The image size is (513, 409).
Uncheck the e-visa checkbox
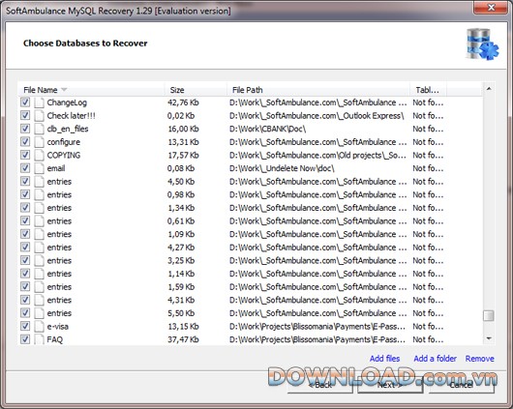[25, 326]
